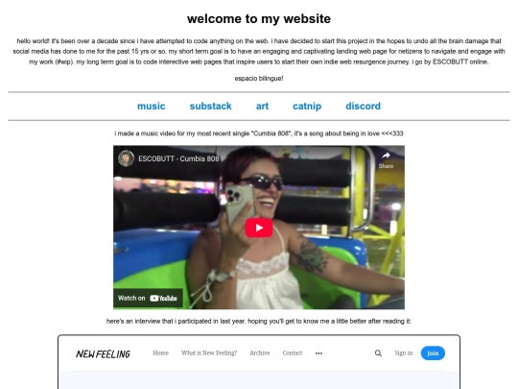The width and height of the screenshot is (518, 389).
Task: Click the NEW FEELING logo
Action: (x=103, y=353)
